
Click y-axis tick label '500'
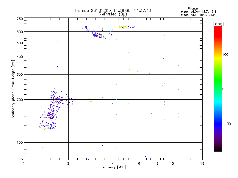20,43
